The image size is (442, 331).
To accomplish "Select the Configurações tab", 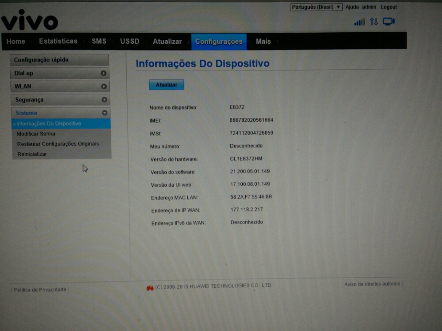I will 219,41.
